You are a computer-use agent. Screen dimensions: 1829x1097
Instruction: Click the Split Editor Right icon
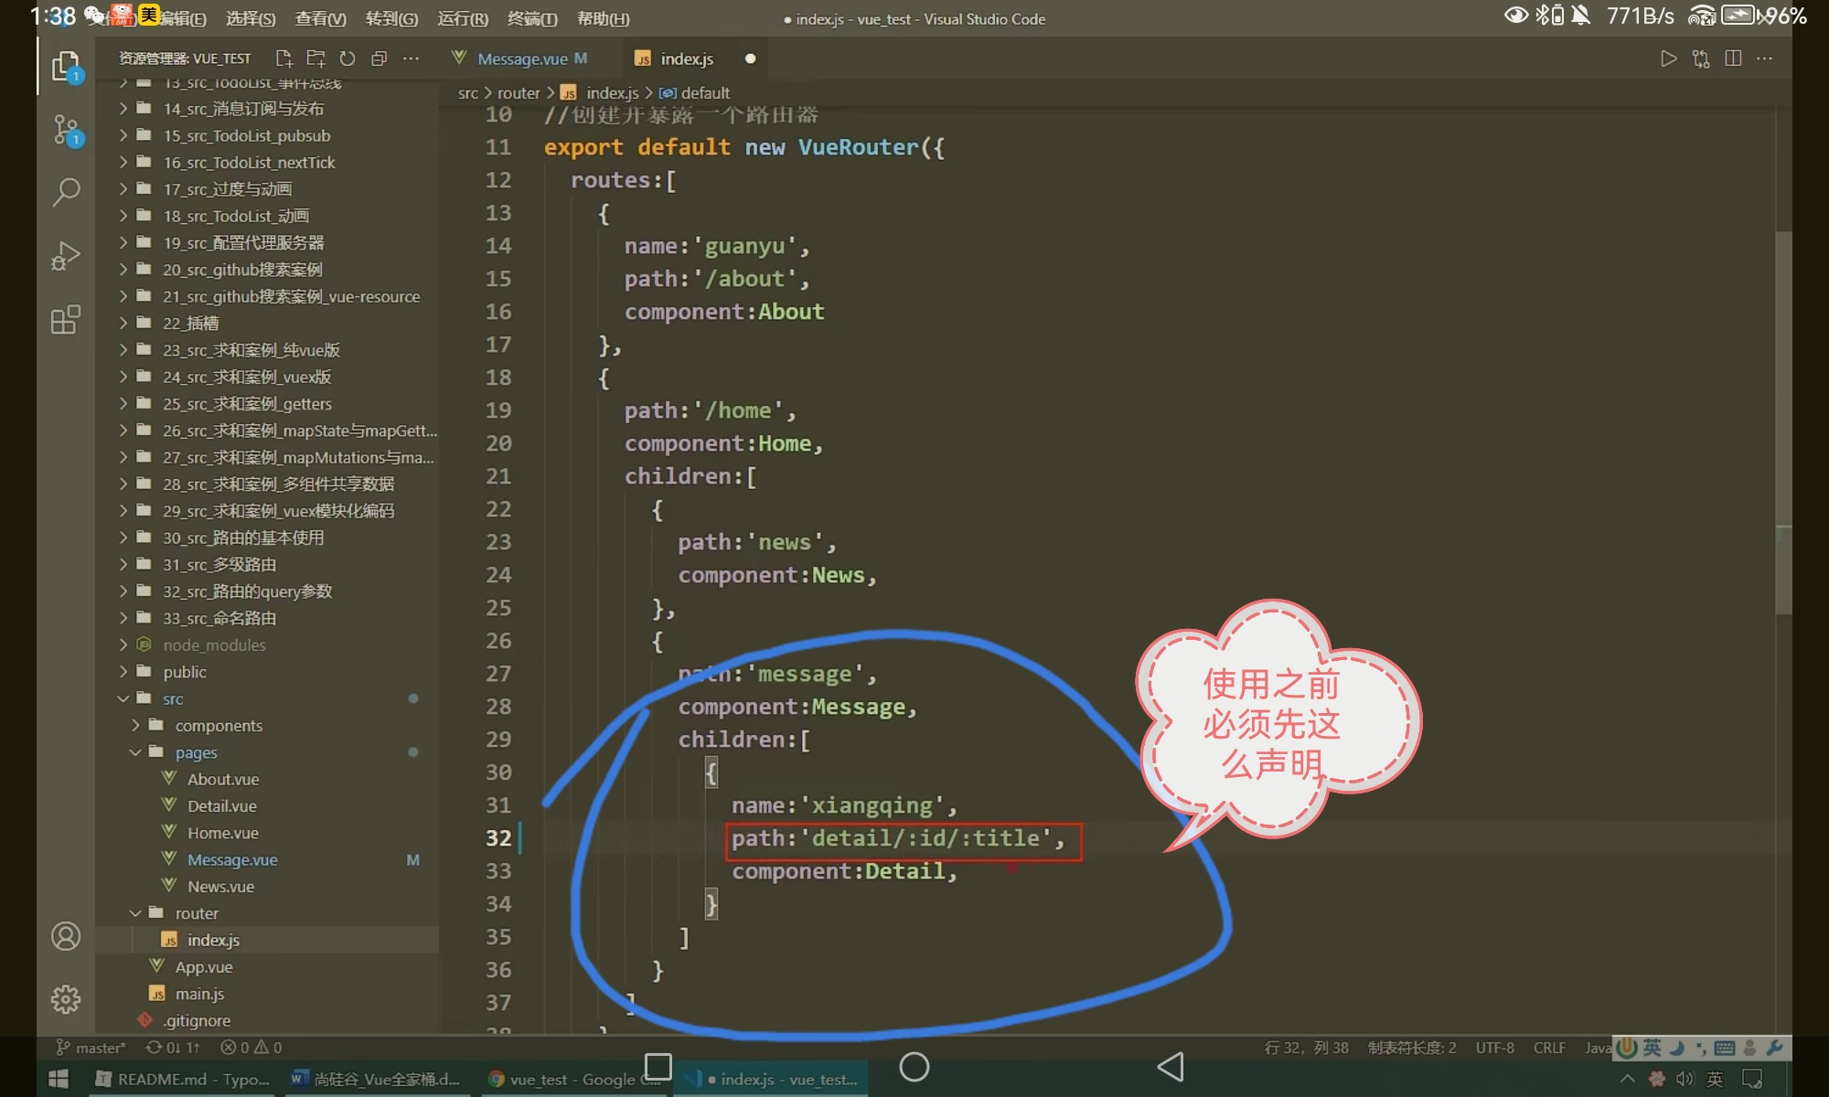(1732, 59)
